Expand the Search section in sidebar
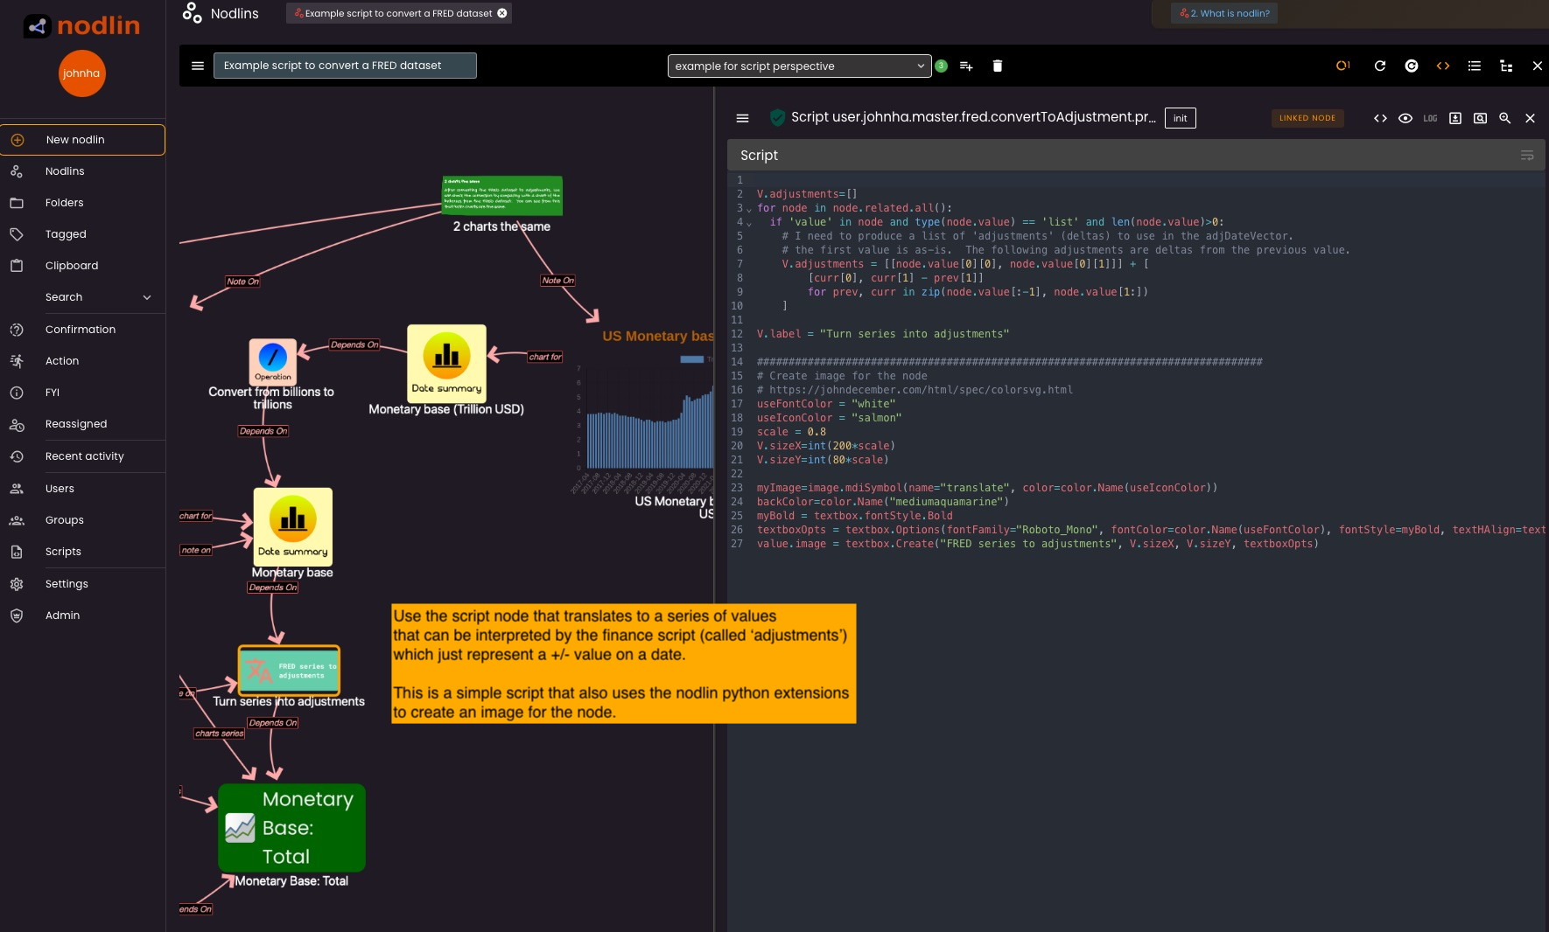The image size is (1549, 932). (x=147, y=297)
